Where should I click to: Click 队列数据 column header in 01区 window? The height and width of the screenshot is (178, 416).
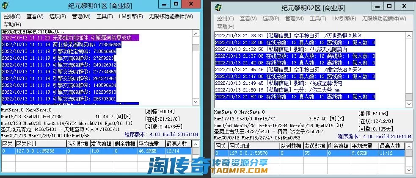pos(78,144)
